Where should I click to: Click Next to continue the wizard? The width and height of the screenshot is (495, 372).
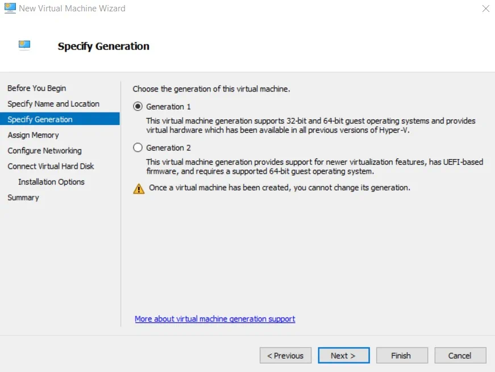pos(343,356)
